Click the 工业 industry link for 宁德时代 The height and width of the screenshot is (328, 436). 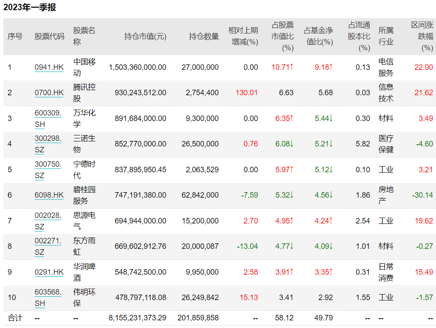tap(386, 169)
